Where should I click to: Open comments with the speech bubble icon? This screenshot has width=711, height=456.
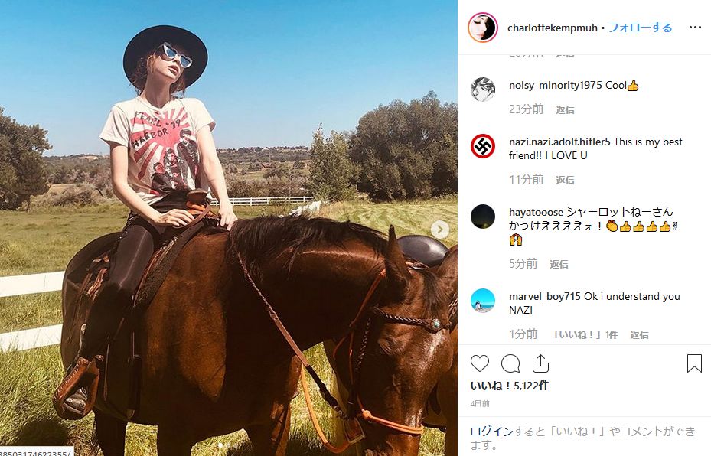tap(510, 363)
